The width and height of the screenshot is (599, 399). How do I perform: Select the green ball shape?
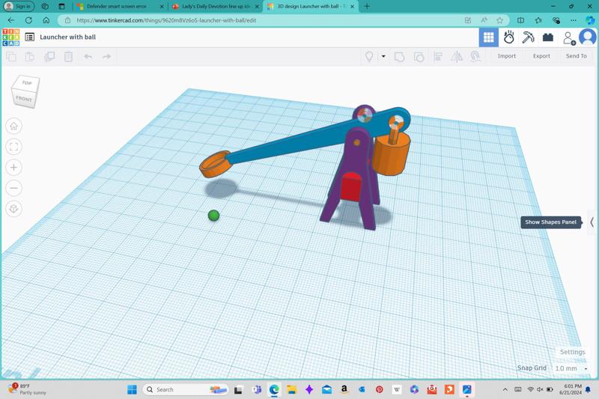click(213, 216)
